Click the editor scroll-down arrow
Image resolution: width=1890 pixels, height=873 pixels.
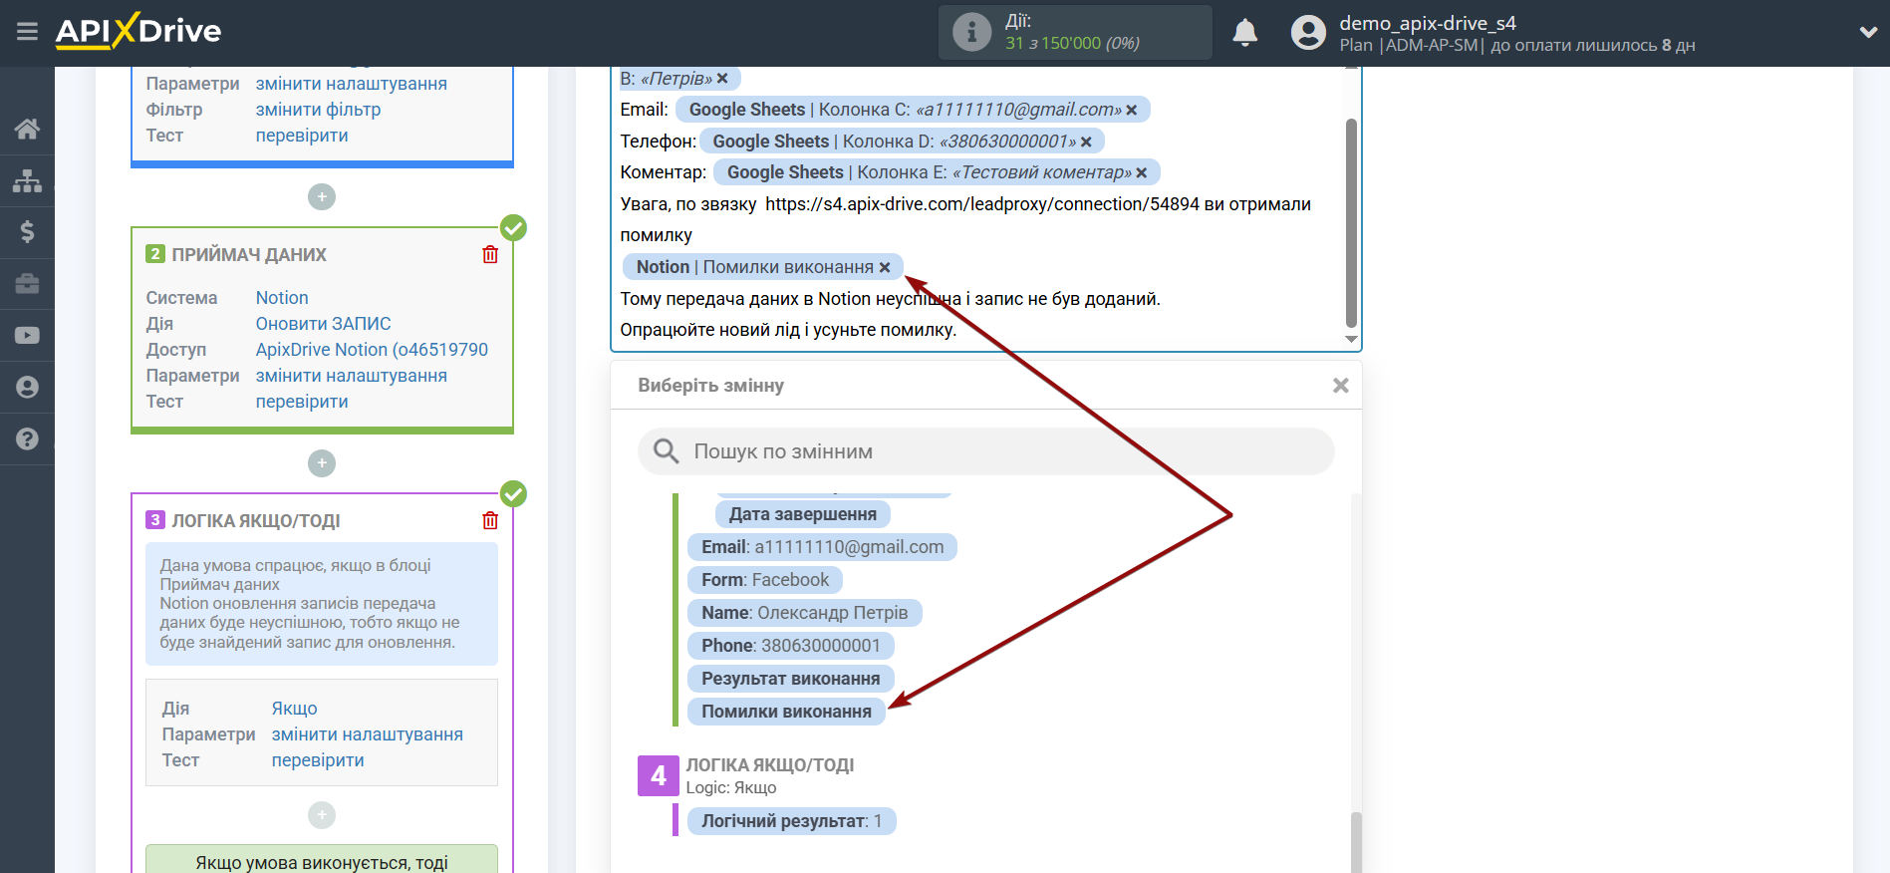(x=1351, y=340)
